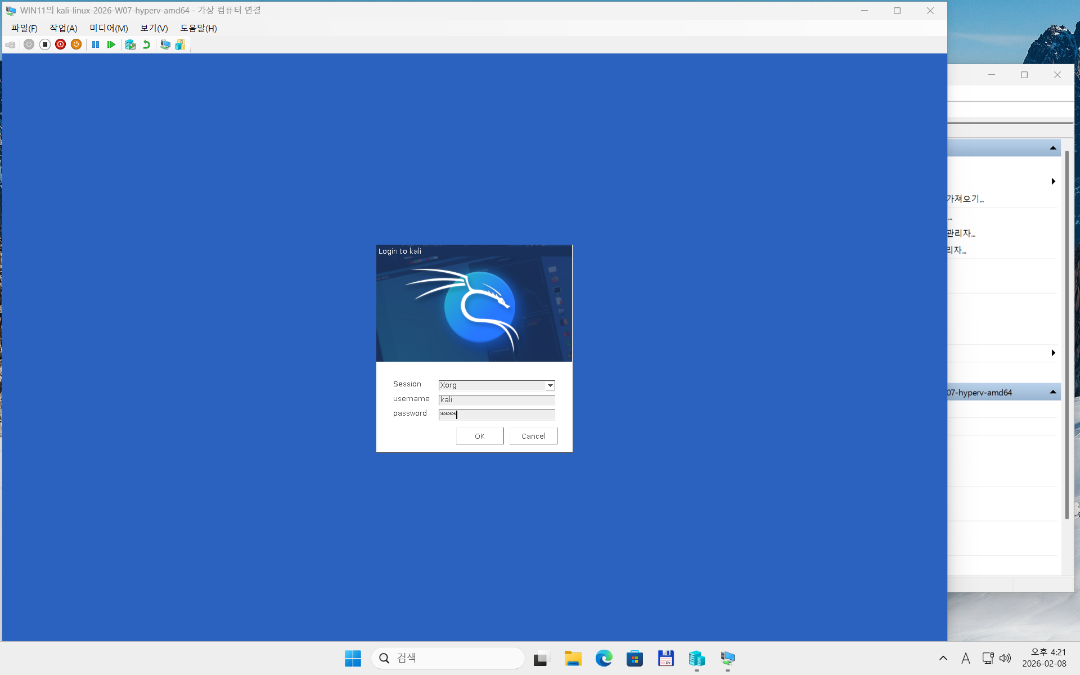The image size is (1080, 675).
Task: Open the floppy disk app on taskbar
Action: pyautogui.click(x=665, y=658)
